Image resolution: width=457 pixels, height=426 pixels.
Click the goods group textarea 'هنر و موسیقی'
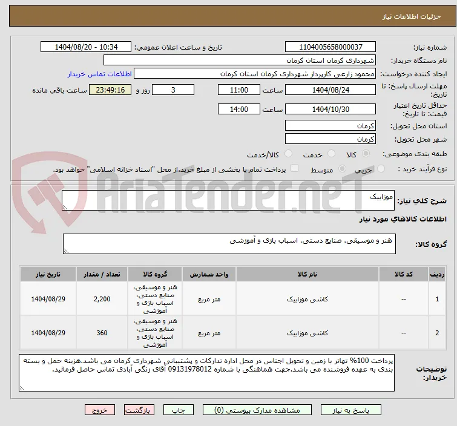pyautogui.click(x=229, y=244)
